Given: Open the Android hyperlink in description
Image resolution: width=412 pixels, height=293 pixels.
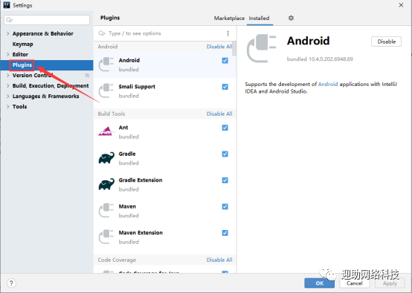Looking at the screenshot, I should click(328, 84).
